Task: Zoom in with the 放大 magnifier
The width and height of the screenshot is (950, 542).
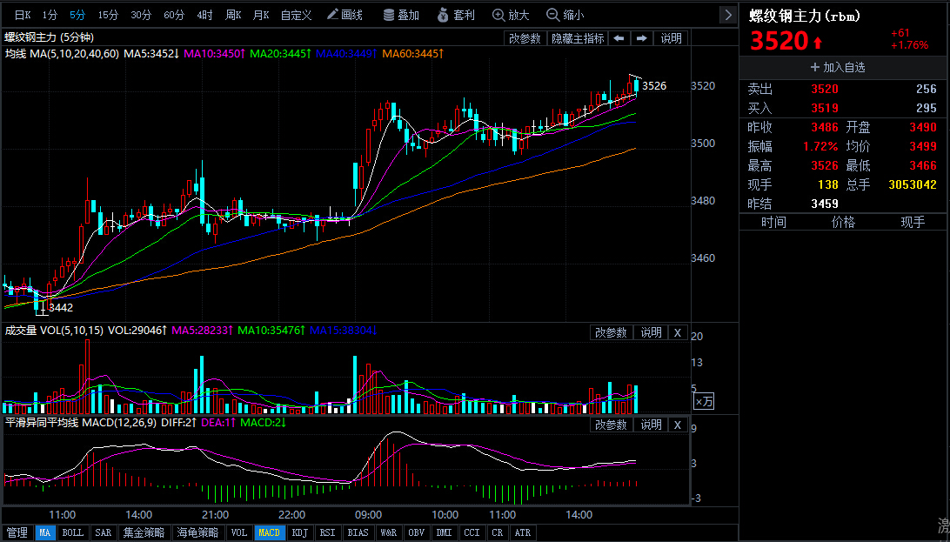Action: [x=511, y=15]
